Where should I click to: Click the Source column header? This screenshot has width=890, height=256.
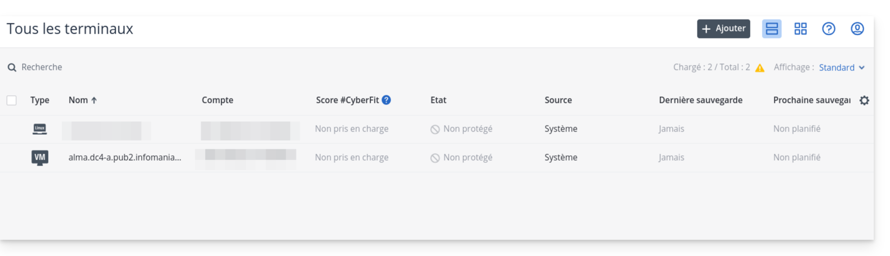558,100
